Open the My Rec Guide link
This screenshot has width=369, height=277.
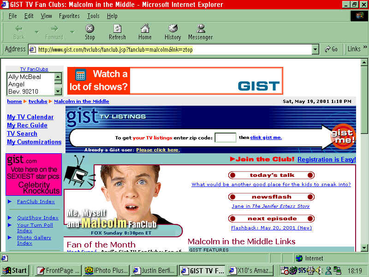point(27,125)
